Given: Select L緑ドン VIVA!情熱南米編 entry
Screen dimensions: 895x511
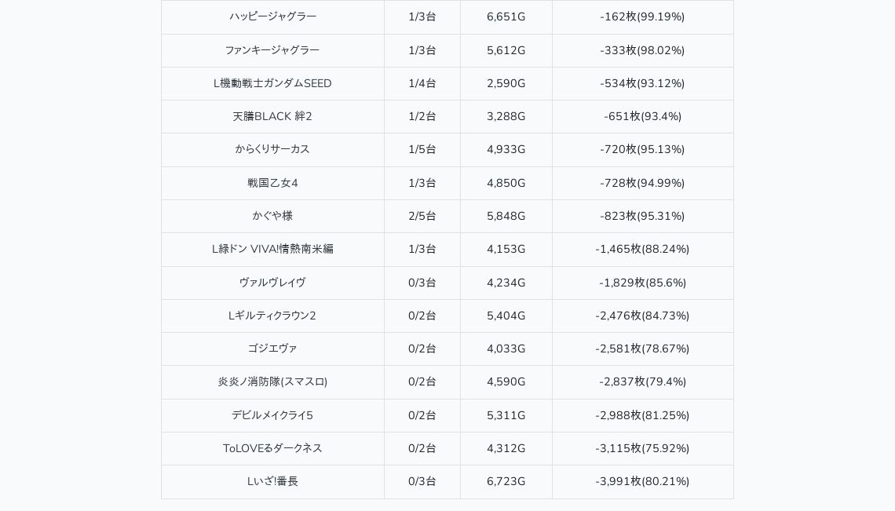Looking at the screenshot, I should (x=272, y=249).
